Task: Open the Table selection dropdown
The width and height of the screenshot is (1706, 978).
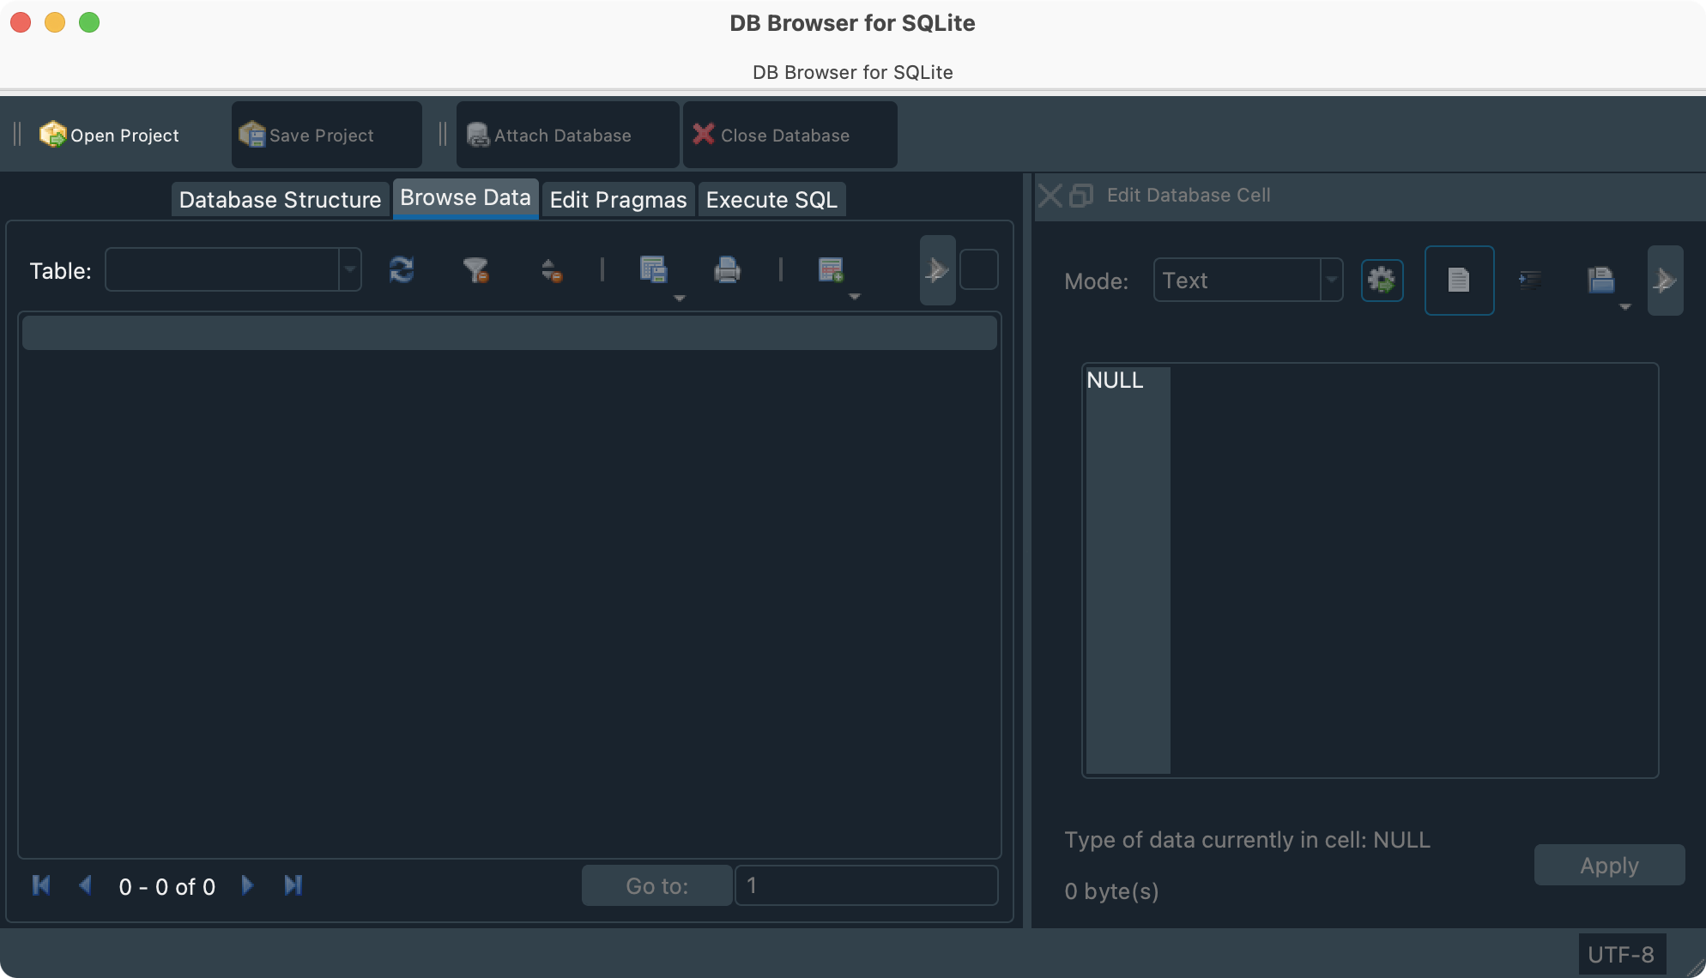Action: [349, 269]
